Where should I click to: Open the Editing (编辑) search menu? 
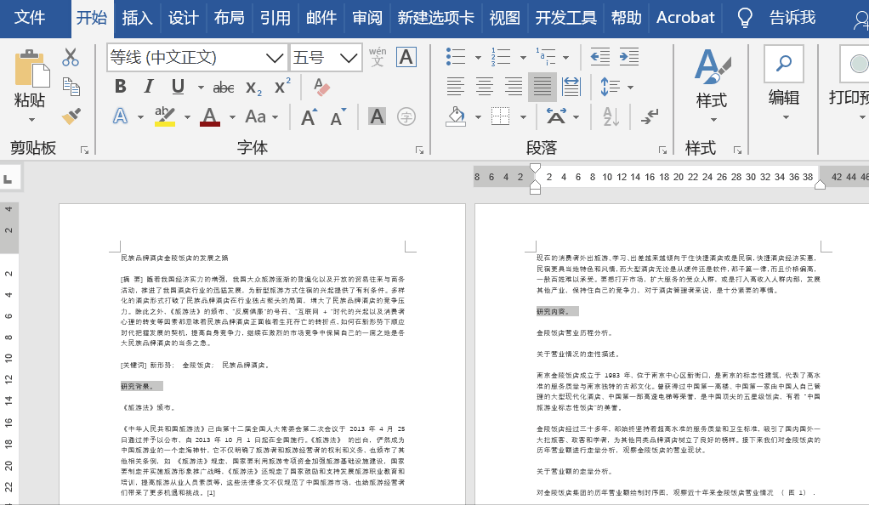pos(784,83)
